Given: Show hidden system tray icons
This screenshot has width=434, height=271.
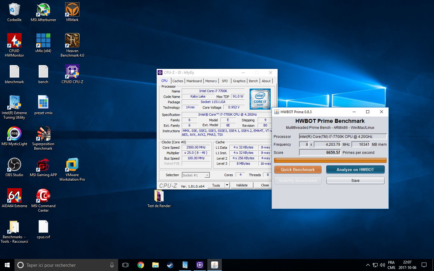Looking at the screenshot, I should [x=368, y=265].
